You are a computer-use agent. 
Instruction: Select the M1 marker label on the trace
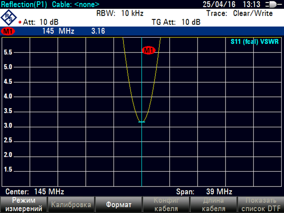(148, 51)
